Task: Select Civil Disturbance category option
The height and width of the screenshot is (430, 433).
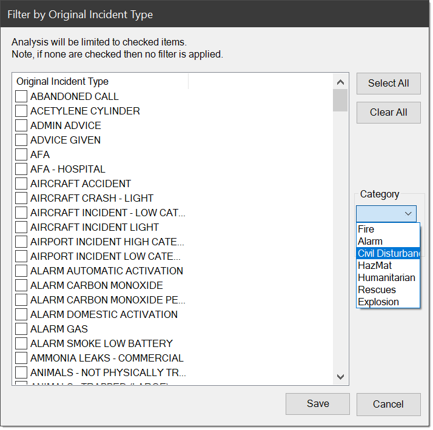Action: 388,253
